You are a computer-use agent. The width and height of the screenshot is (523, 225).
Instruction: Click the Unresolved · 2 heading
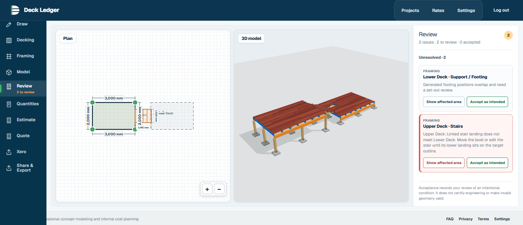coord(432,57)
